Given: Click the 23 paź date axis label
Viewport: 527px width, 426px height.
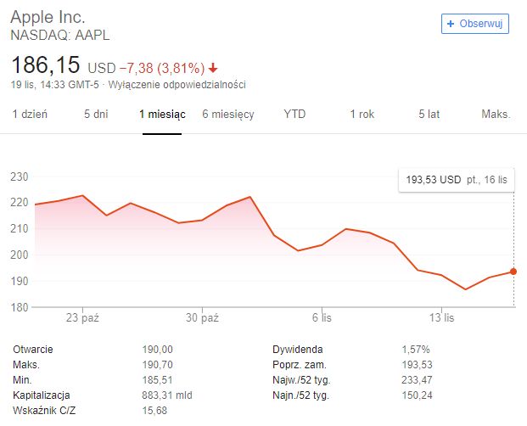Looking at the screenshot, I should pyautogui.click(x=83, y=318).
